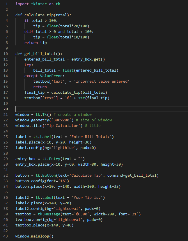Click line number 1 in the gutter
The image size is (188, 241).
click(x=7, y=4)
